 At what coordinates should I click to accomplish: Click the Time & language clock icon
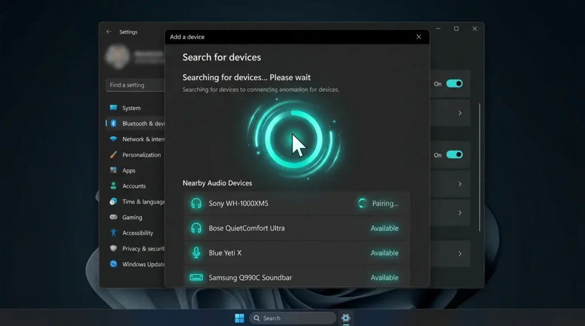114,202
